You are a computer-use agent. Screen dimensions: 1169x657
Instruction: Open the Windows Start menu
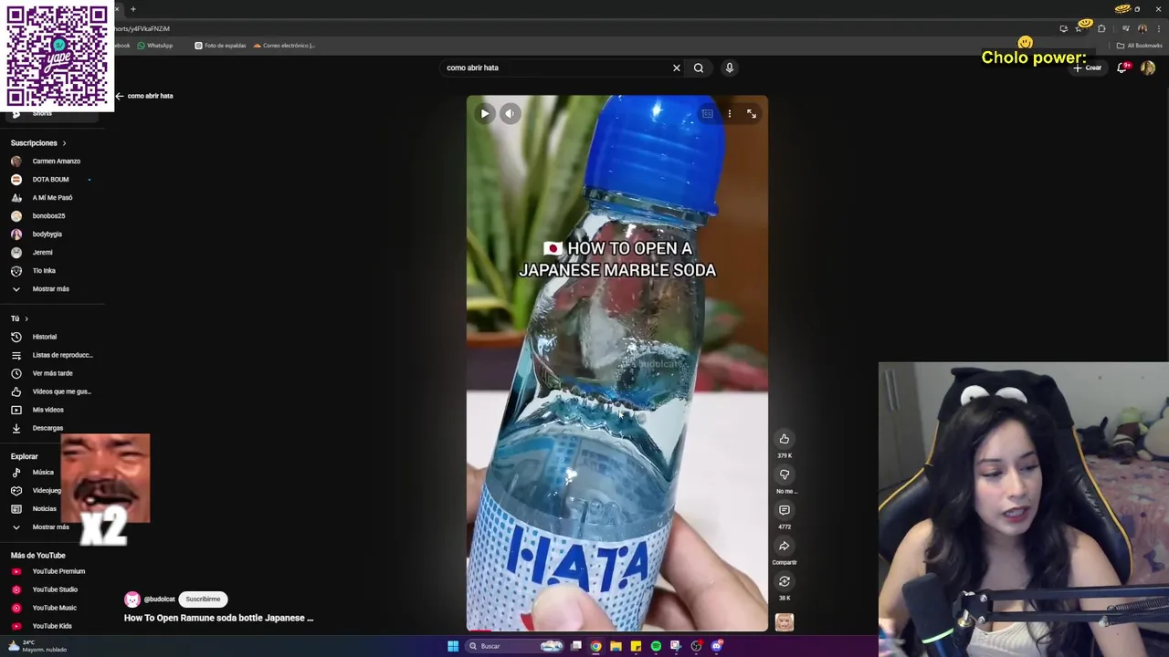coord(453,646)
